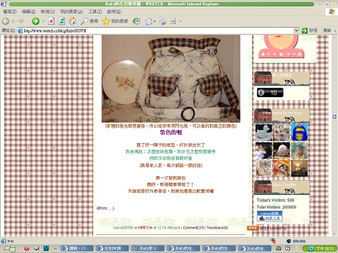
Task: Click the purple blog post title
Action: pos(171,132)
